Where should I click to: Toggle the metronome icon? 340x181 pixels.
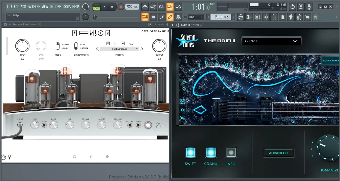pyautogui.click(x=145, y=7)
